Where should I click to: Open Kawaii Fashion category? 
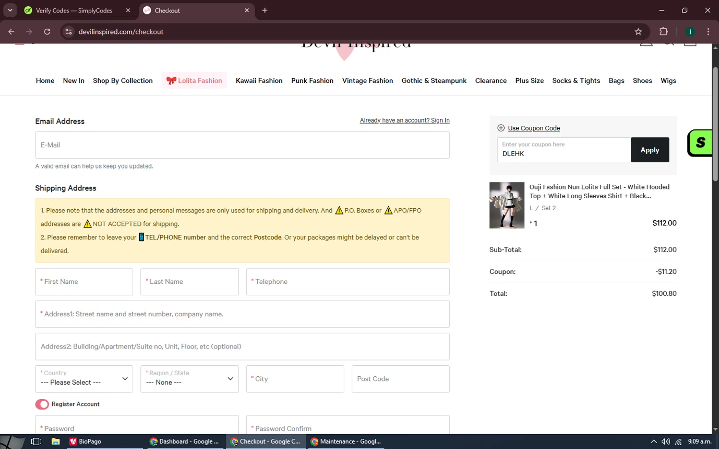click(x=259, y=80)
